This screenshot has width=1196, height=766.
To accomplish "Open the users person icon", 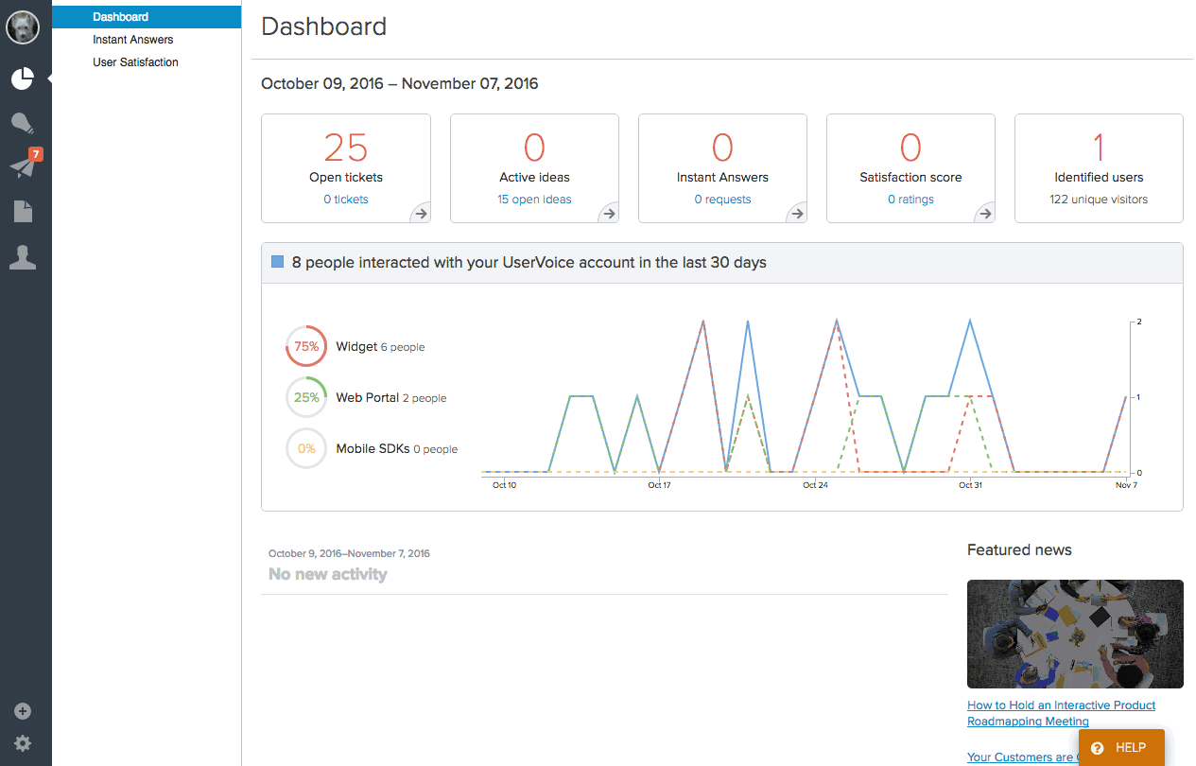I will (23, 257).
